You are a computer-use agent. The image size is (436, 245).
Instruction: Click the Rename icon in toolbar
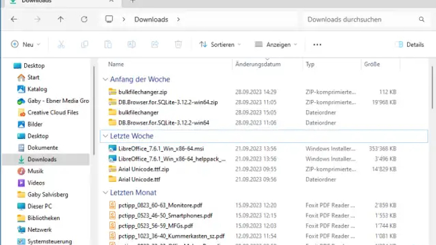pyautogui.click(x=132, y=44)
